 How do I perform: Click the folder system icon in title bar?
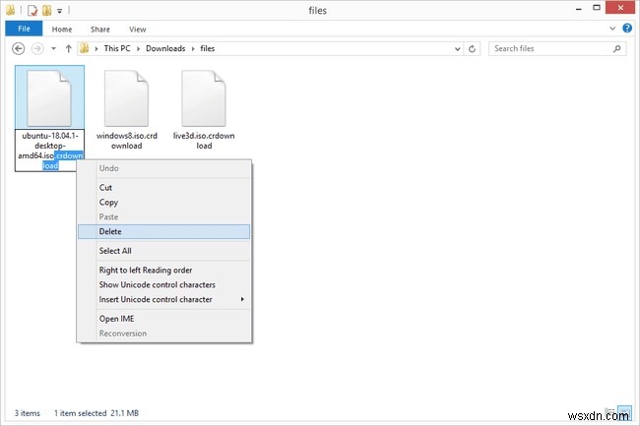[x=10, y=10]
